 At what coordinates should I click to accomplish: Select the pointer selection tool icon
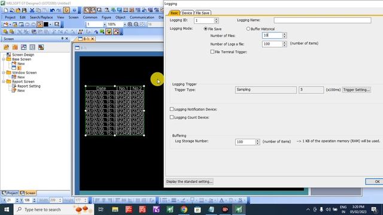point(66,10)
